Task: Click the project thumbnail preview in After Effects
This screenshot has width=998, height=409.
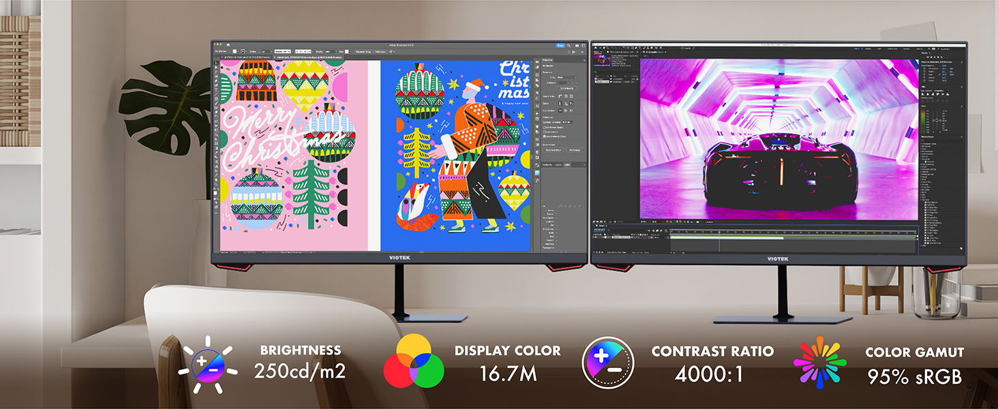Action: point(601,61)
